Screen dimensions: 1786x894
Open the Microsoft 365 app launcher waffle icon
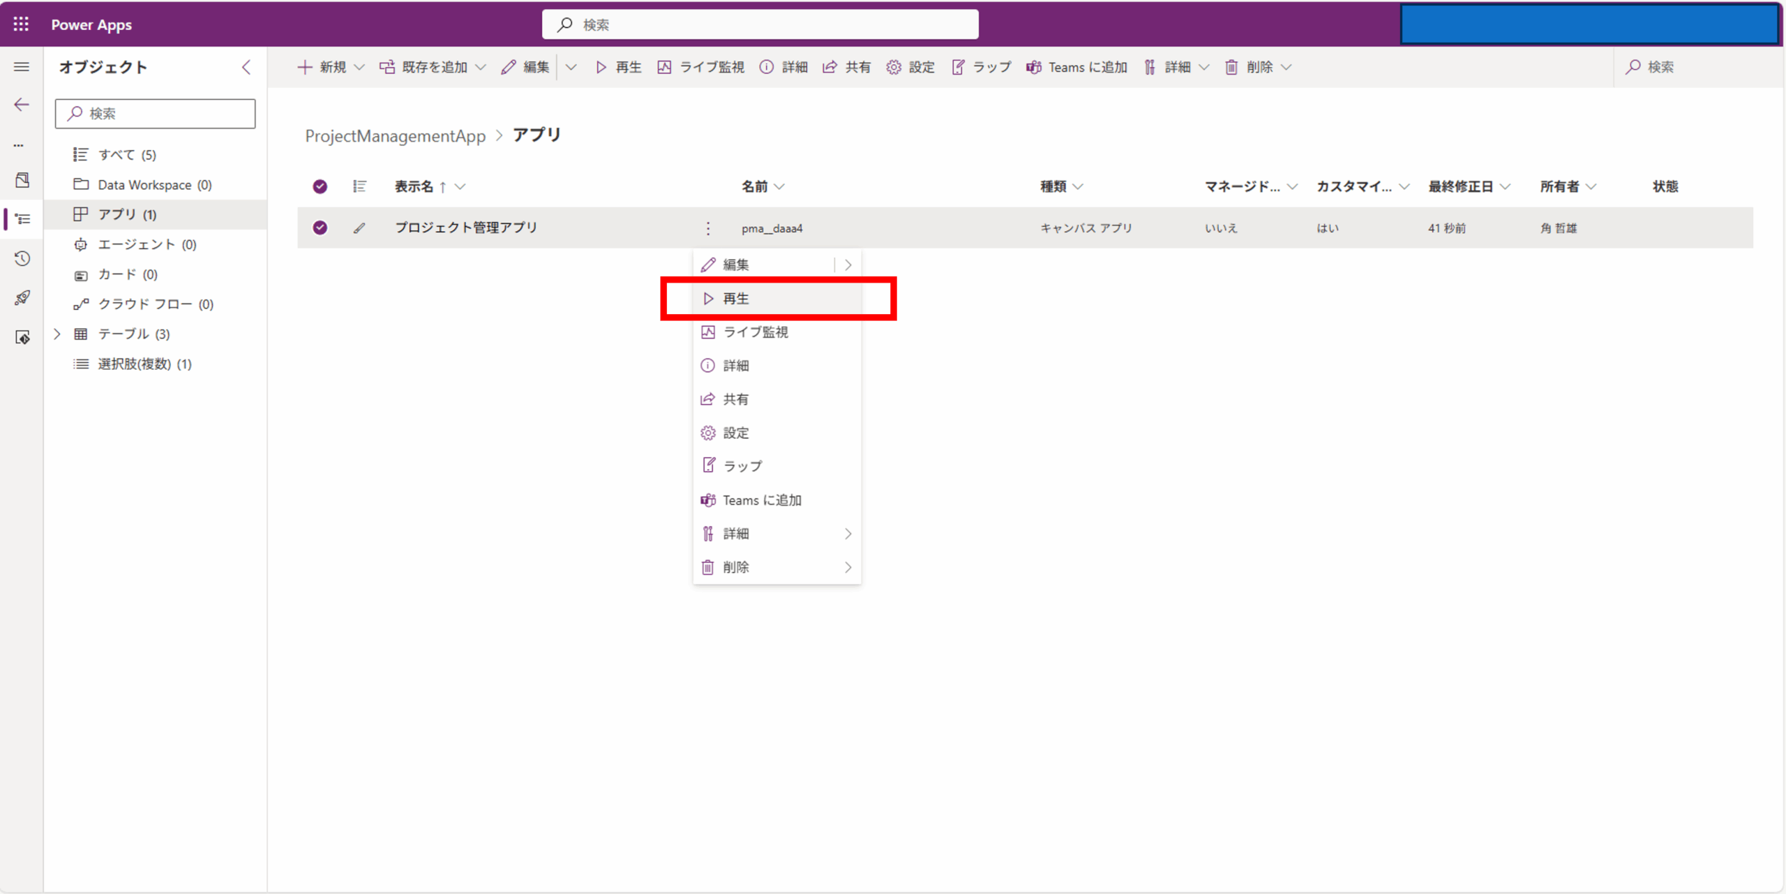(21, 24)
